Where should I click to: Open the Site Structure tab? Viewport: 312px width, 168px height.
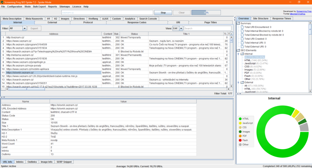click(261, 19)
